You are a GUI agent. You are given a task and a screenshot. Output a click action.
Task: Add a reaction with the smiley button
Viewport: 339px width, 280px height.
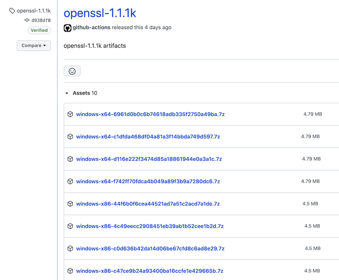[72, 71]
